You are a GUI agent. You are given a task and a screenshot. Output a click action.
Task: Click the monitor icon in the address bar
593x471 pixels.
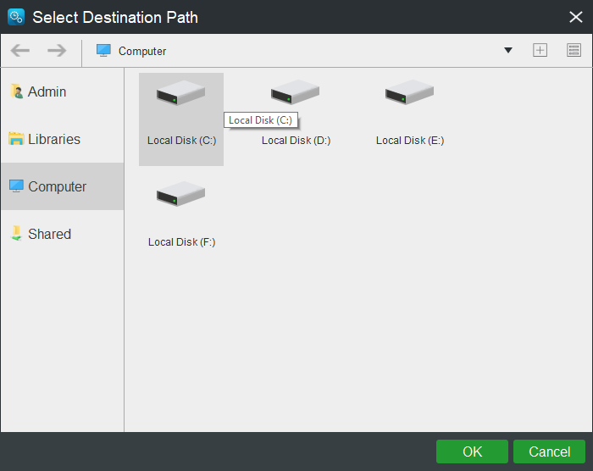pos(103,51)
